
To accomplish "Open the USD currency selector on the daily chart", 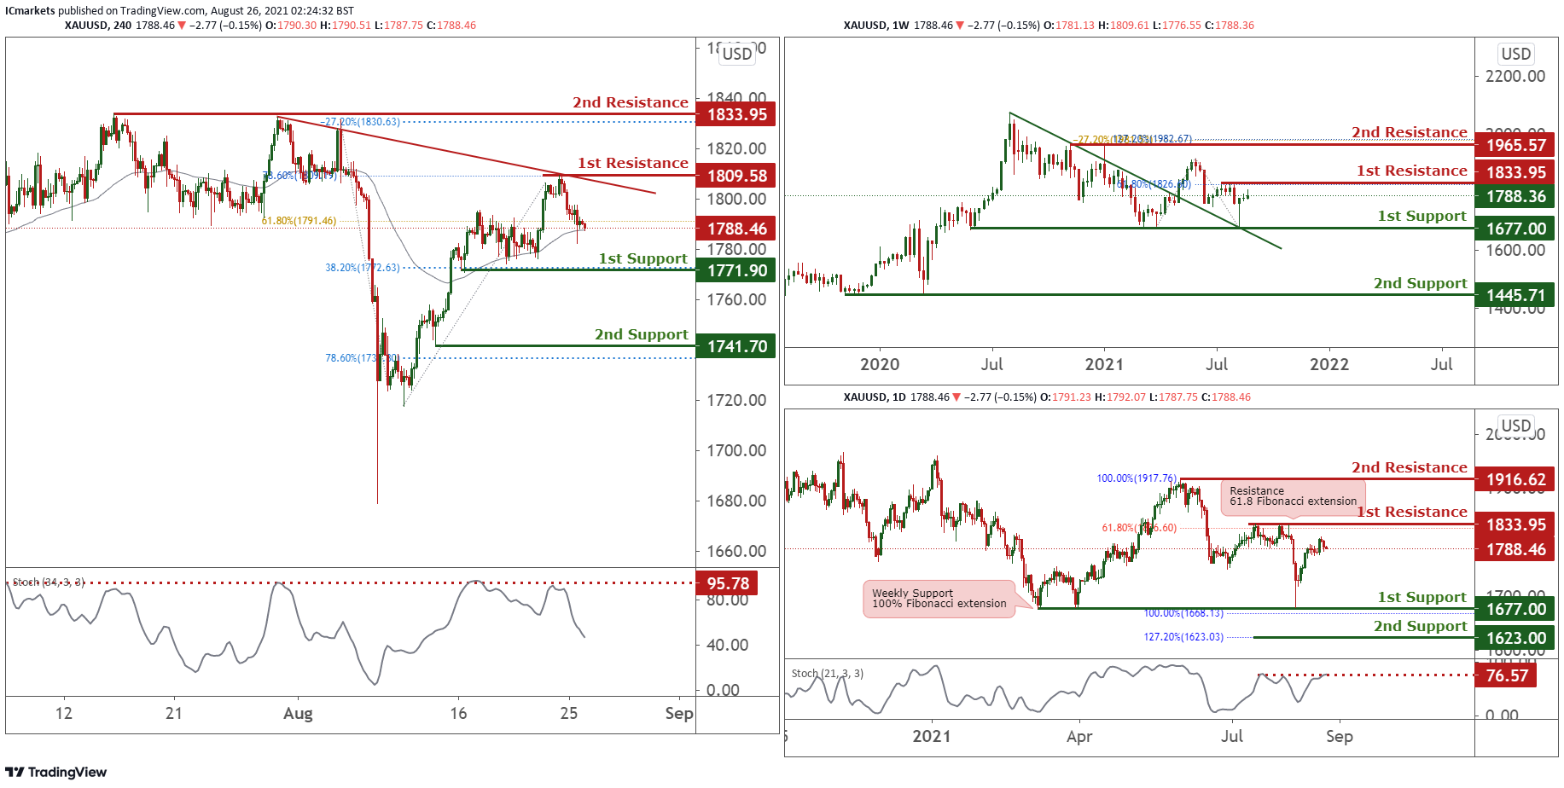I will 1515,426.
